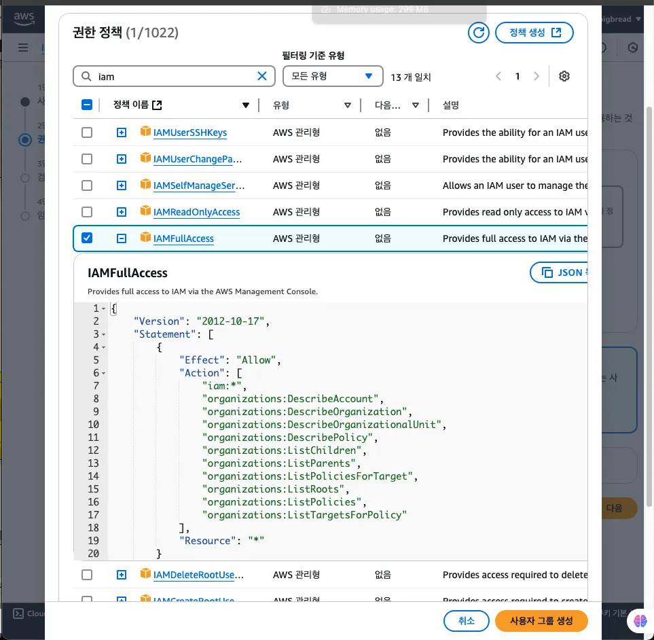The width and height of the screenshot is (654, 640).
Task: Click the 정책 생성 button
Action: tap(534, 33)
